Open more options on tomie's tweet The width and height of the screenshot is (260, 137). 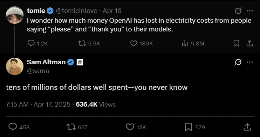pyautogui.click(x=249, y=11)
